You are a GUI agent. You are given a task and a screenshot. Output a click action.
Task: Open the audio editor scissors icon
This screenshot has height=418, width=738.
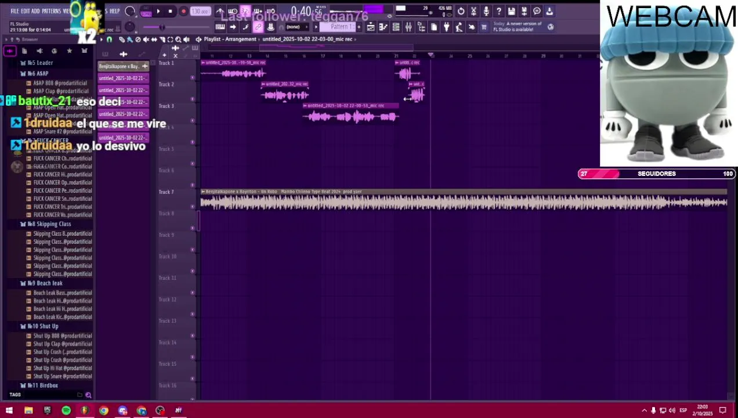pyautogui.click(x=473, y=11)
